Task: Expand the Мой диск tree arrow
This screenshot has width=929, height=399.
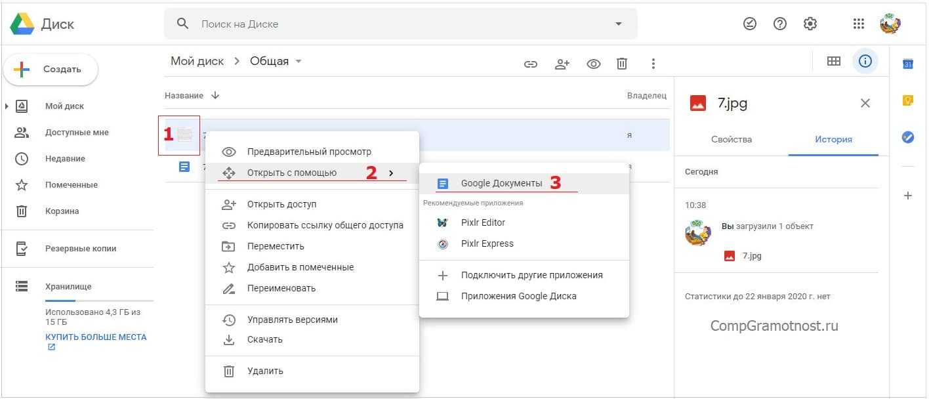Action: (x=7, y=106)
